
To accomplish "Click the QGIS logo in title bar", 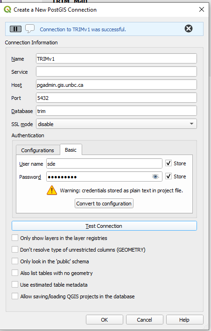I will click(7, 9).
